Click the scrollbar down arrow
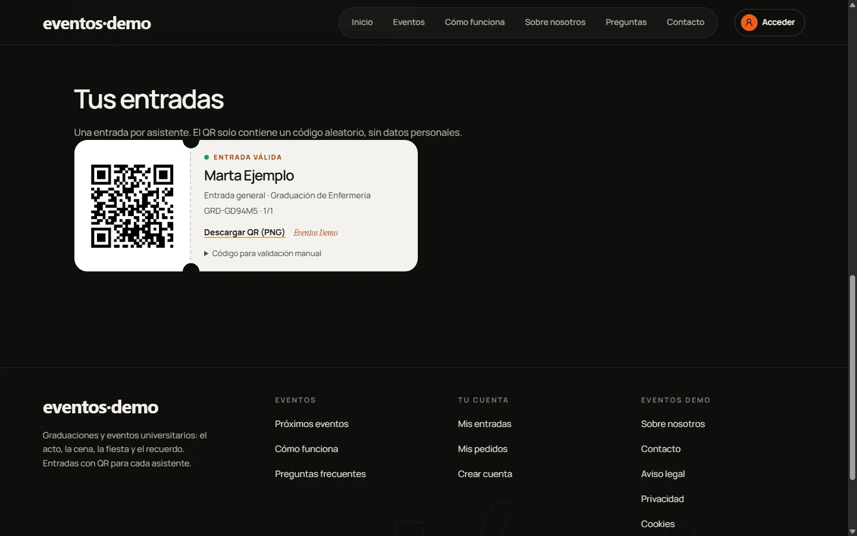The image size is (857, 536). click(x=852, y=531)
